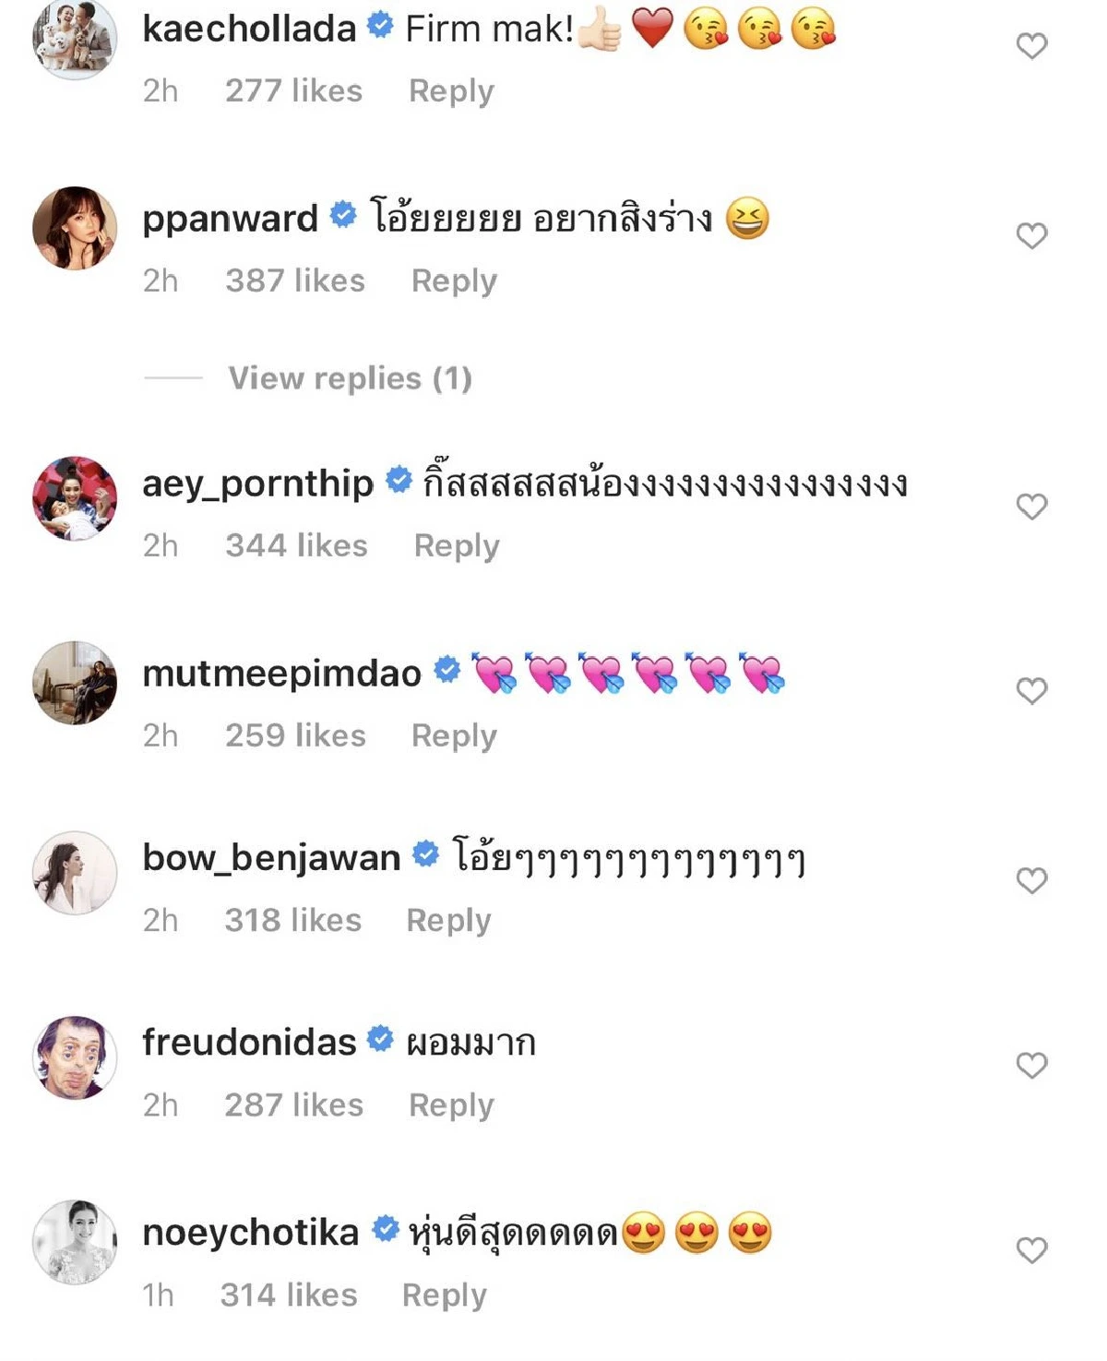
Task: View who liked mutmeepimdao's 259 likes
Action: 296,735
